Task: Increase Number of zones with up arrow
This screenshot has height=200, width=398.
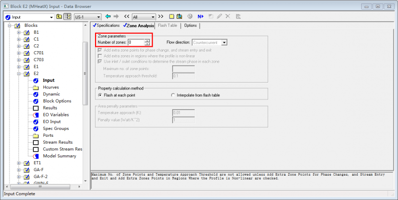Action: pos(147,41)
